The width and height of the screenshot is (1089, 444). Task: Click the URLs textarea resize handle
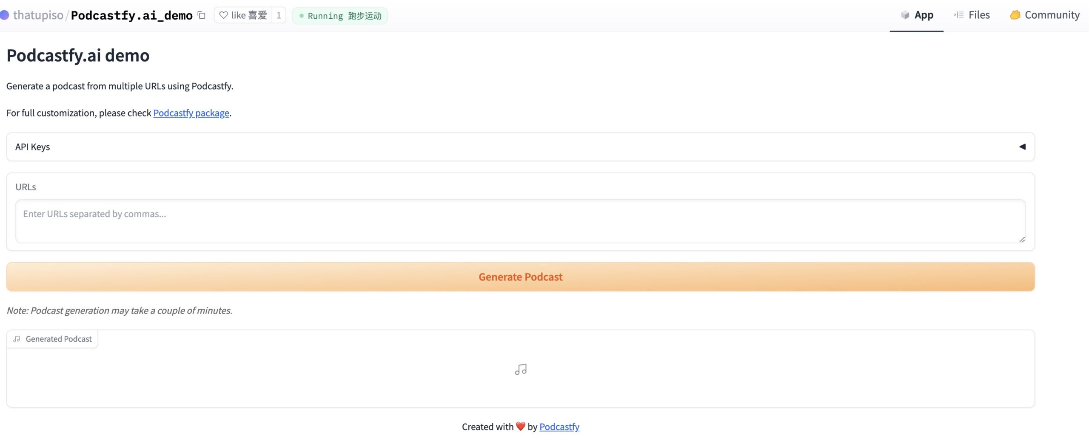[x=1022, y=240]
